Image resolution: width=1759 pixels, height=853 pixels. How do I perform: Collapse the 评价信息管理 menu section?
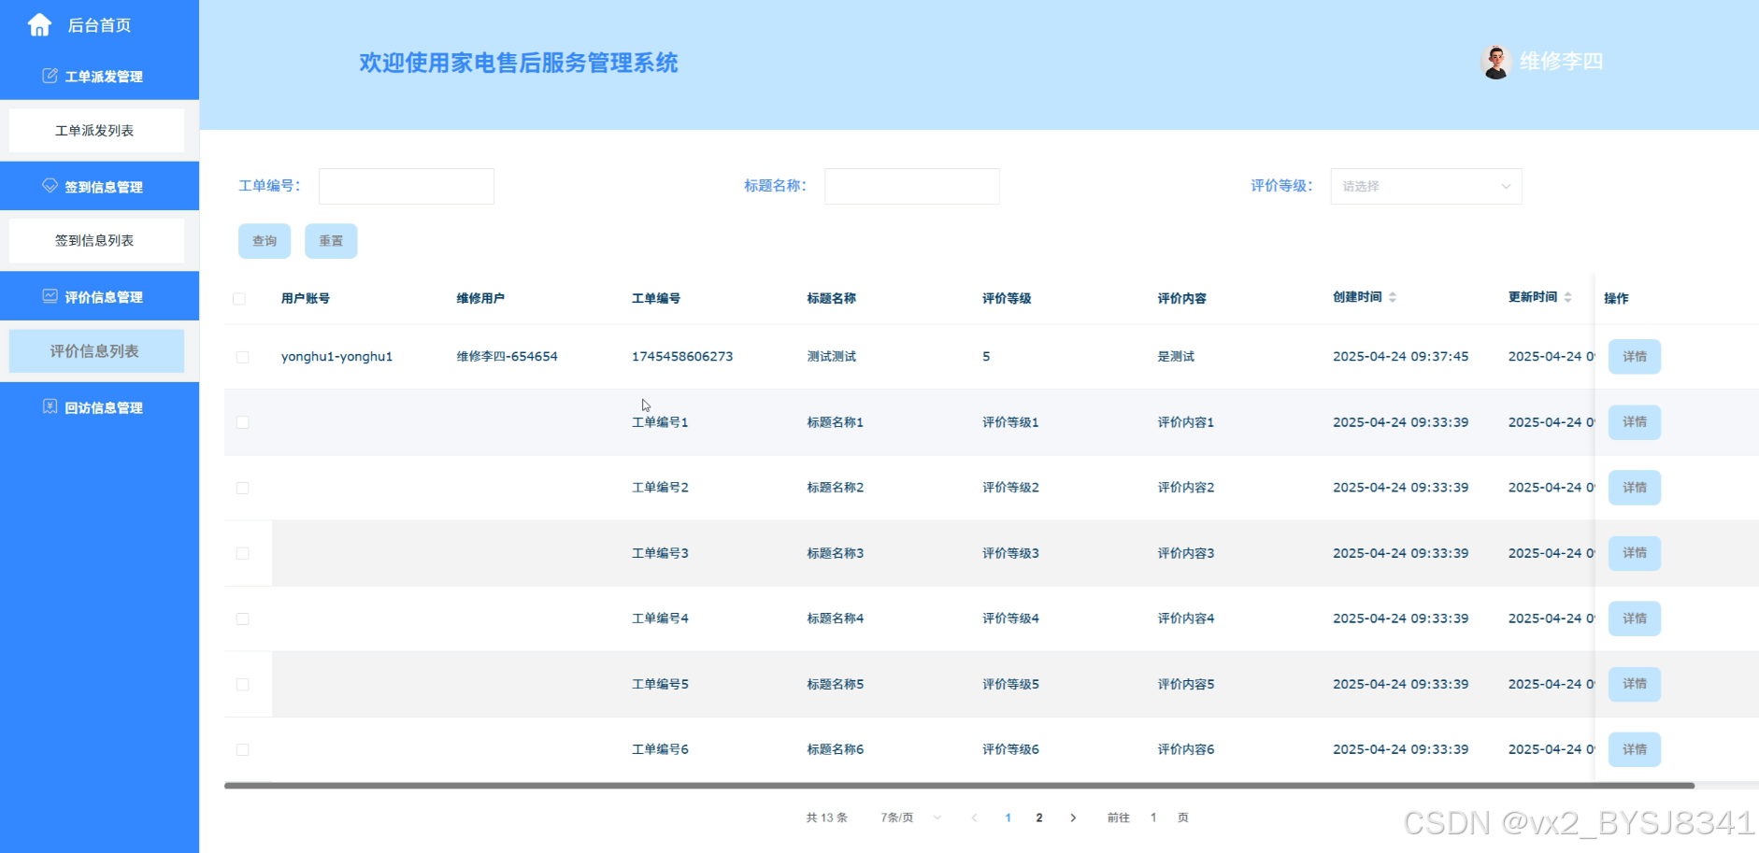point(99,296)
